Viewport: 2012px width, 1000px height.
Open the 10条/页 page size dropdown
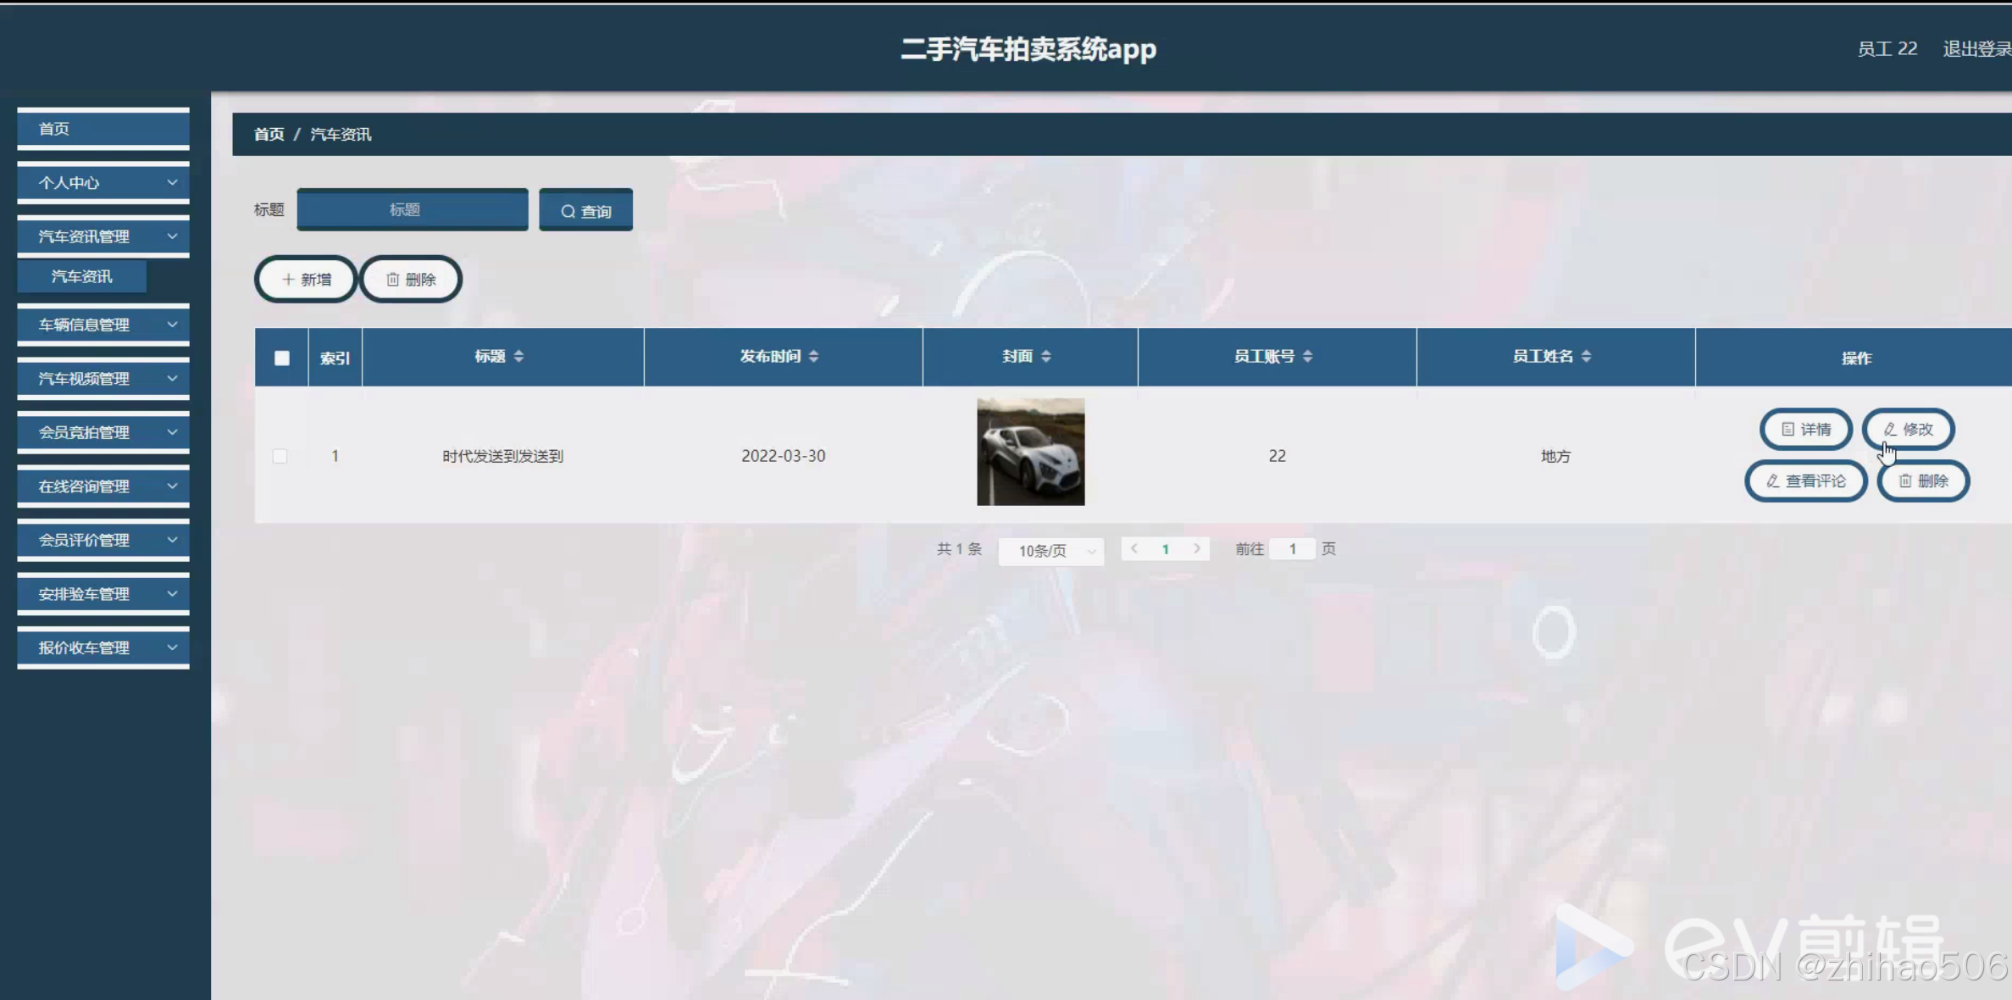tap(1050, 550)
